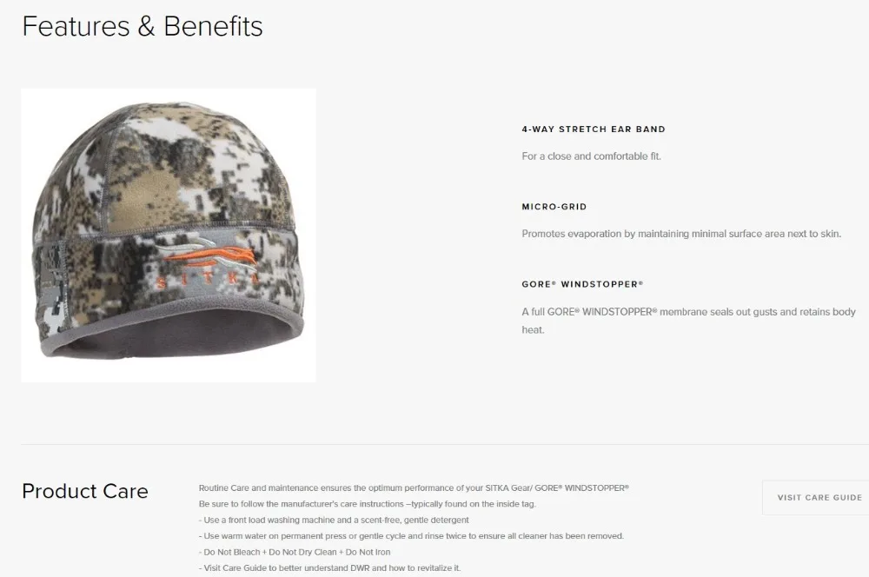Select the Product Care heading

pos(85,491)
